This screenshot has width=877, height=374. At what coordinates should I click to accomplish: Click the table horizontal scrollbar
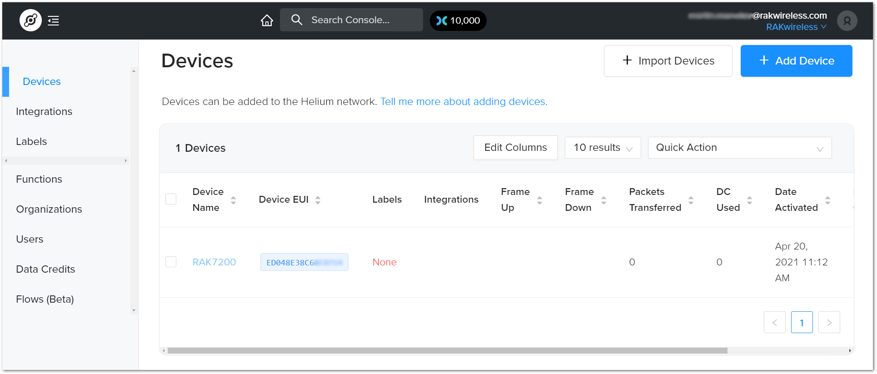click(447, 350)
